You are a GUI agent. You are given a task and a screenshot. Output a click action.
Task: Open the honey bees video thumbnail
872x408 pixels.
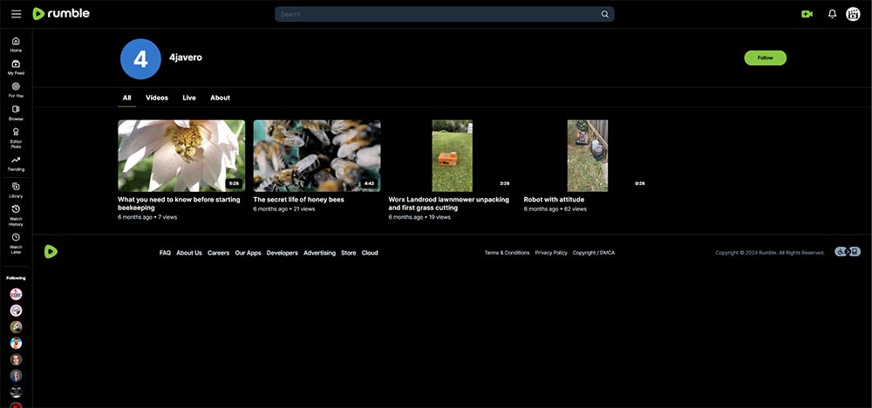[317, 156]
